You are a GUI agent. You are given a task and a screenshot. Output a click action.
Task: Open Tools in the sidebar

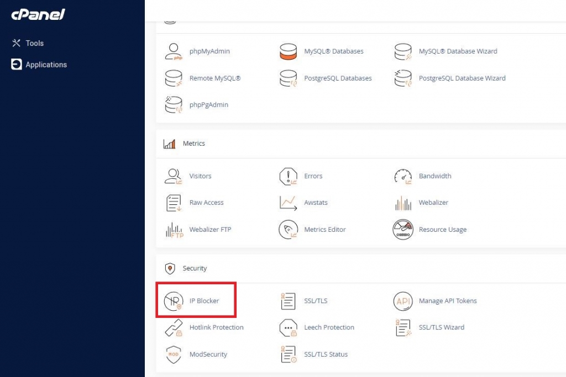pos(28,43)
